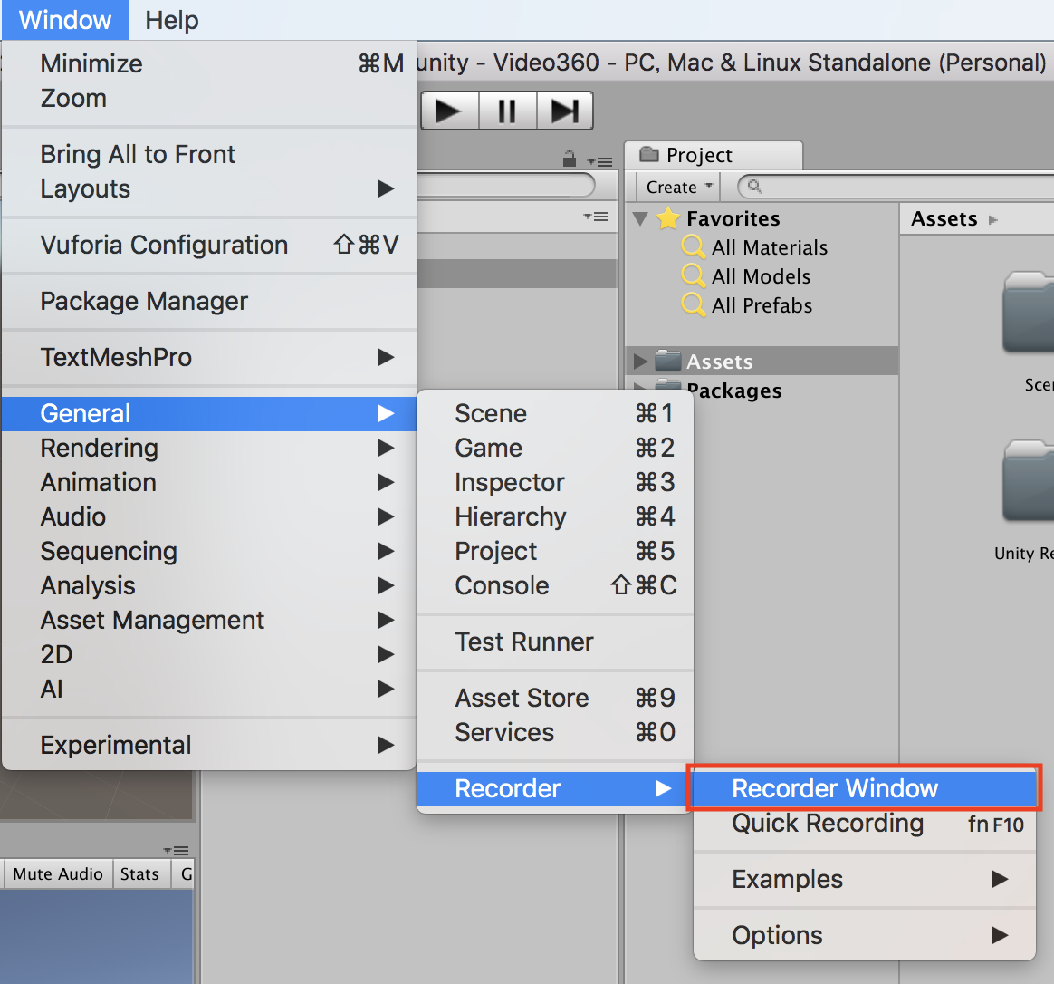Open the Test Runner menu item

pos(524,642)
